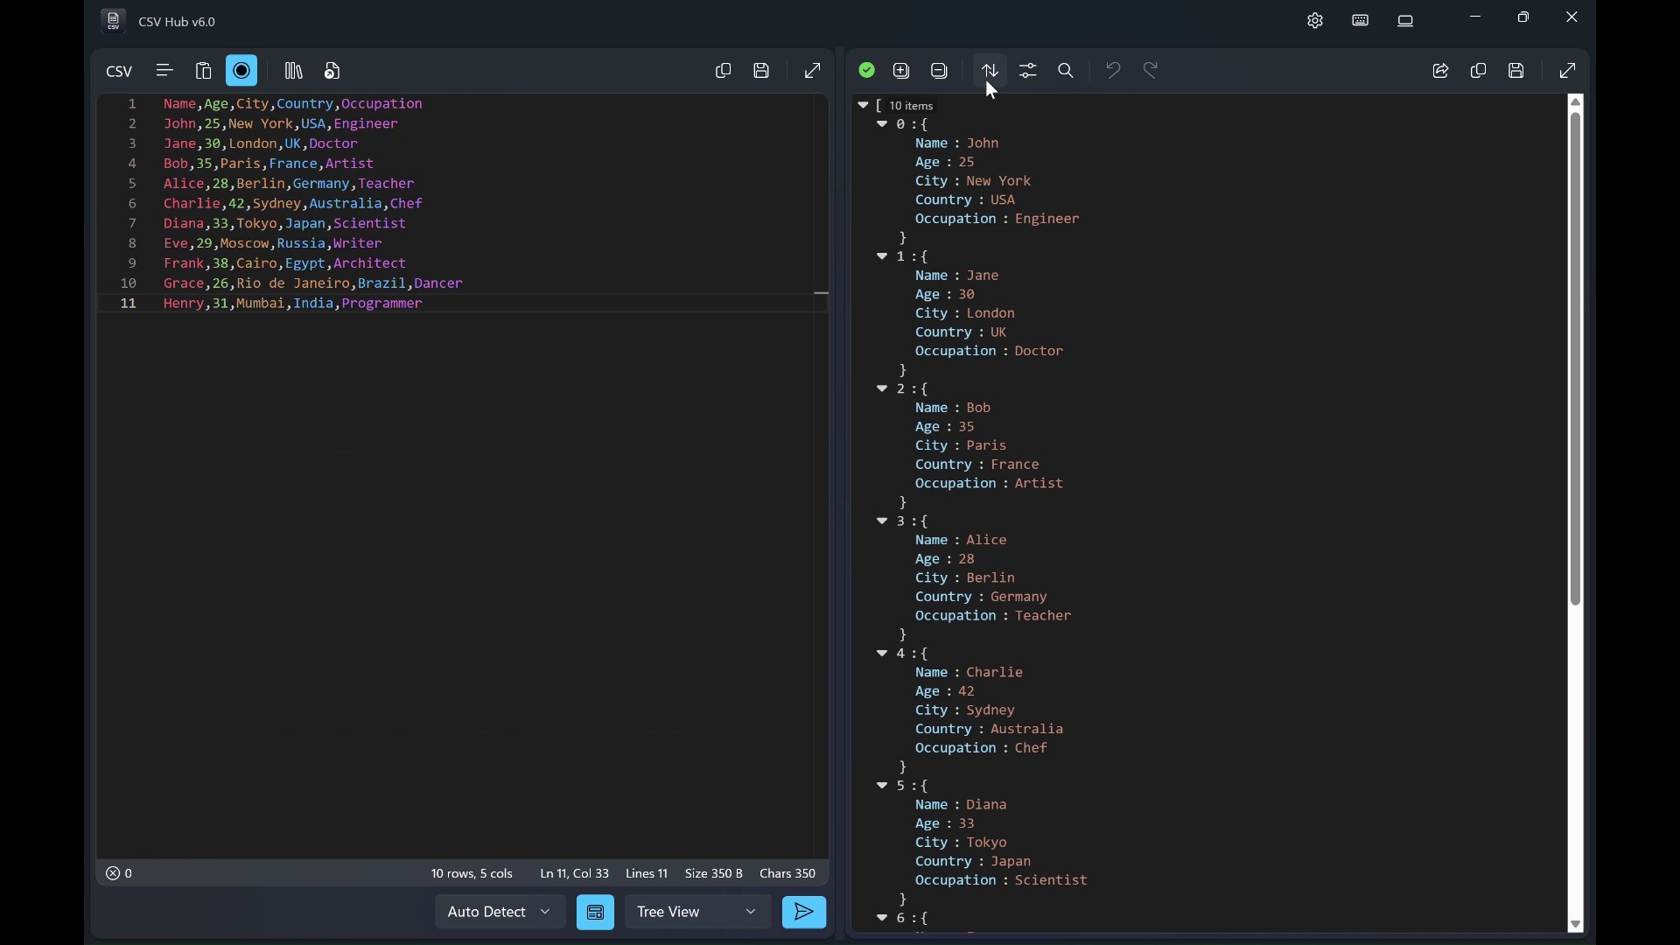
Task: Click the blue table options button
Action: tap(597, 913)
